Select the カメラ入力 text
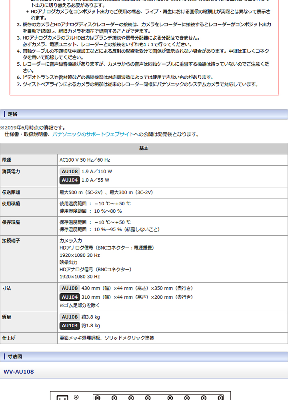This screenshot has height=400, width=288. (x=71, y=240)
